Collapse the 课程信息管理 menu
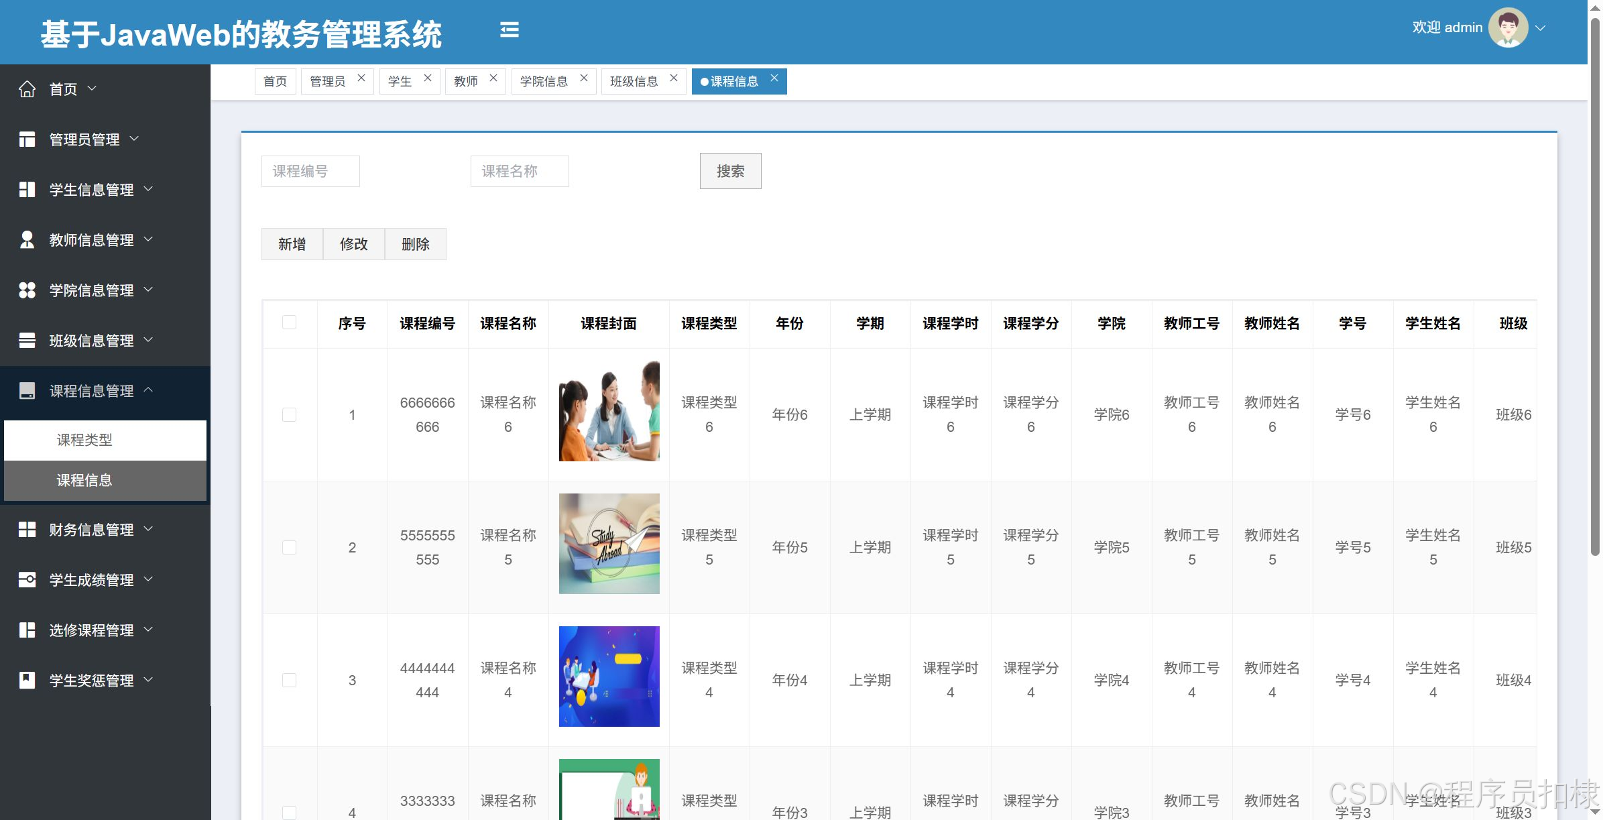The image size is (1603, 820). (x=91, y=391)
